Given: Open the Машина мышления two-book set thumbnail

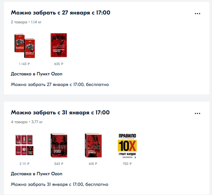Looking at the screenshot, I should [25, 46].
